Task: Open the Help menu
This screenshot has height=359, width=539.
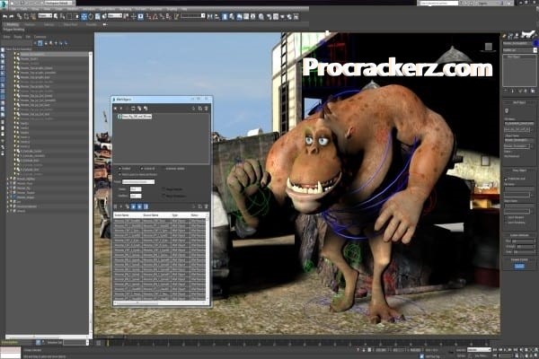Action: [184, 9]
